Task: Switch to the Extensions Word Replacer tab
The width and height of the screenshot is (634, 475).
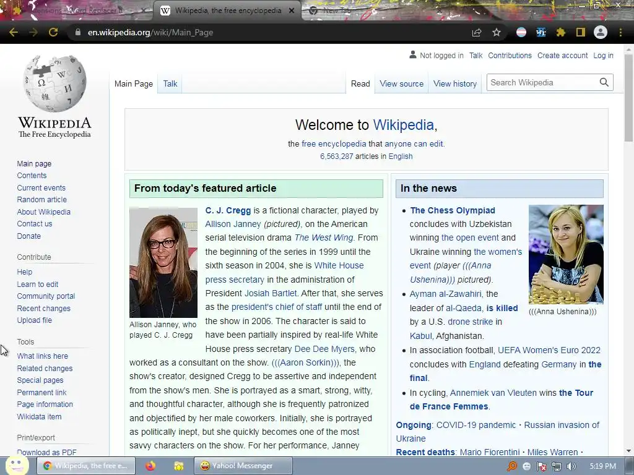Action: [x=76, y=11]
